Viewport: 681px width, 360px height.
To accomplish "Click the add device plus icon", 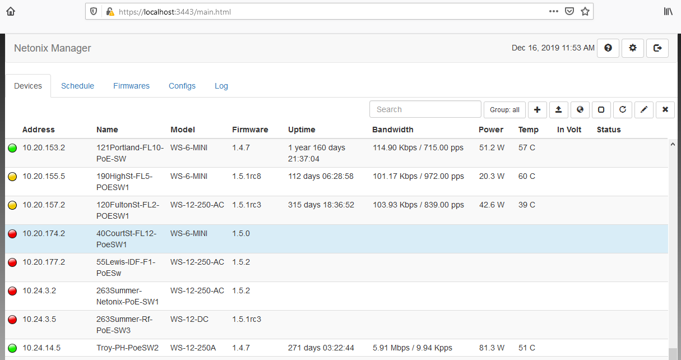I will tap(537, 110).
